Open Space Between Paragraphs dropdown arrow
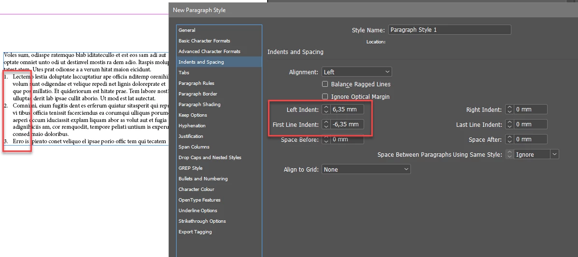This screenshot has width=578, height=257. 555,154
